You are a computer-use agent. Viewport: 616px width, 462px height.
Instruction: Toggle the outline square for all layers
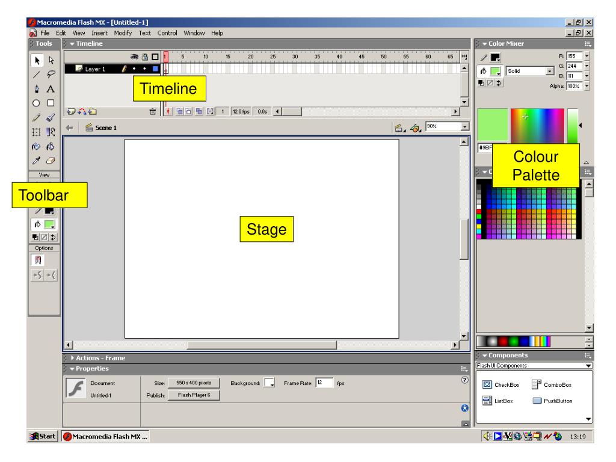pos(155,57)
